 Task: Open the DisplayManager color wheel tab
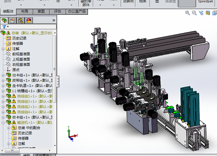click(29, 20)
